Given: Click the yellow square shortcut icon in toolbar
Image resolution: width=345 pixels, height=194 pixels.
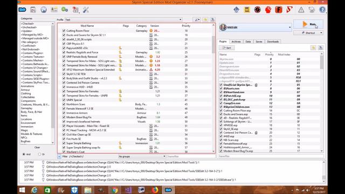Looking at the screenshot, I should tap(247, 10).
